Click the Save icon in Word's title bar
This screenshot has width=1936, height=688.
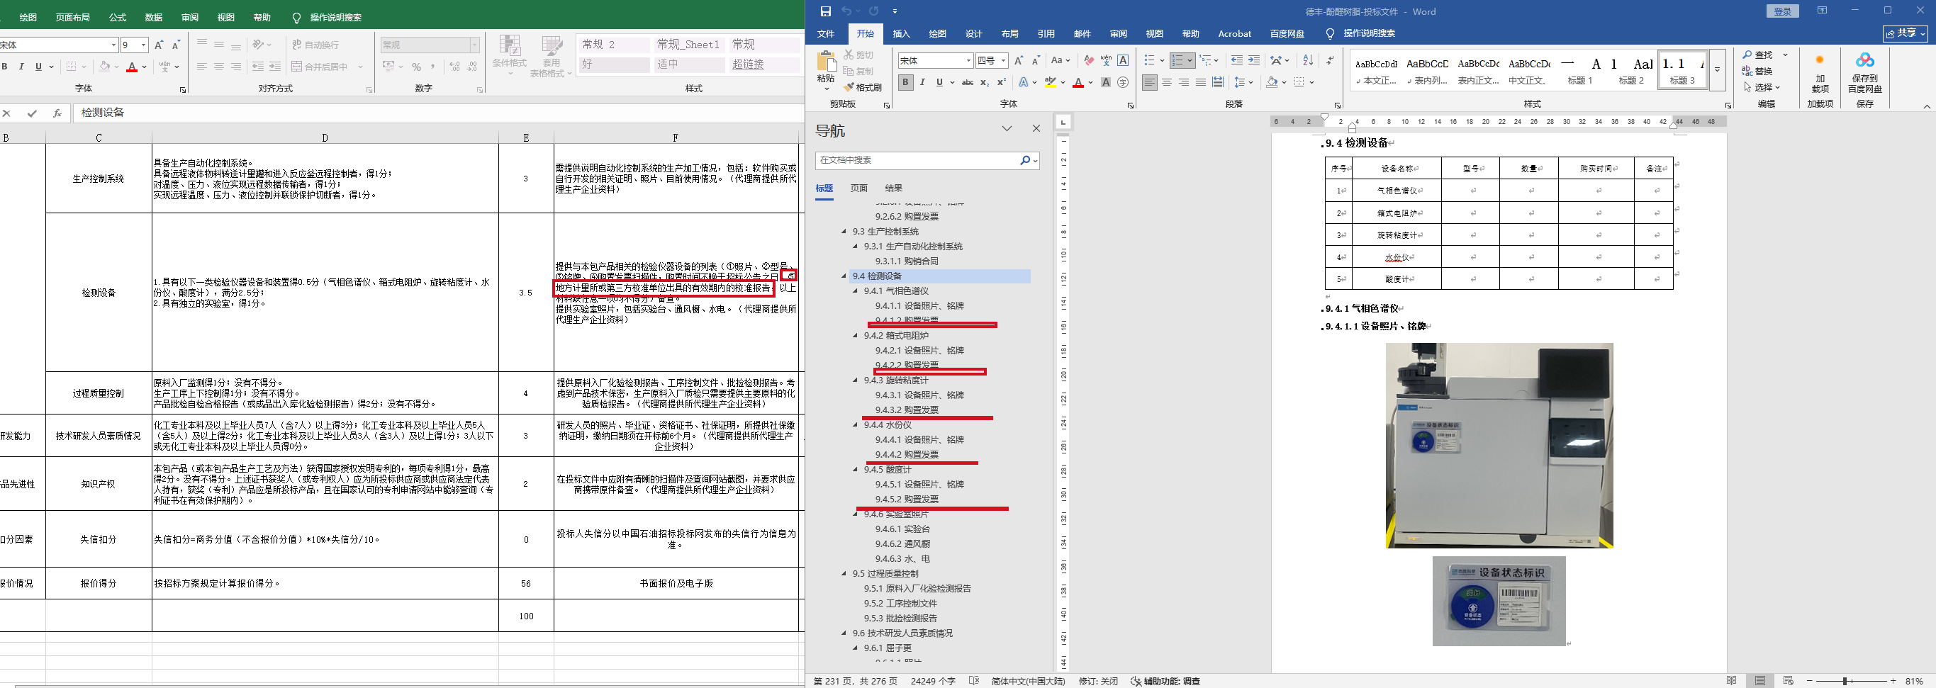[825, 11]
